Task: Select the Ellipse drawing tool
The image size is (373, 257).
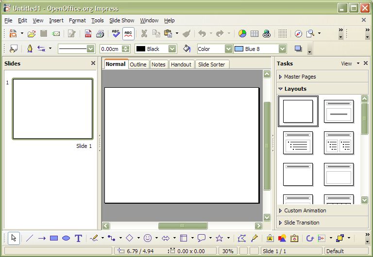Action: tap(66, 238)
